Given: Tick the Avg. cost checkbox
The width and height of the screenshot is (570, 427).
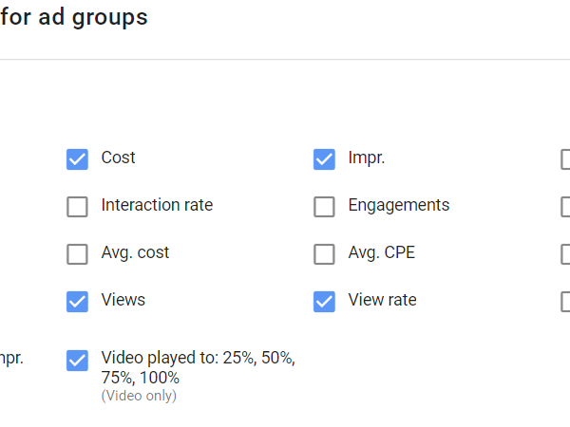Looking at the screenshot, I should tap(77, 253).
